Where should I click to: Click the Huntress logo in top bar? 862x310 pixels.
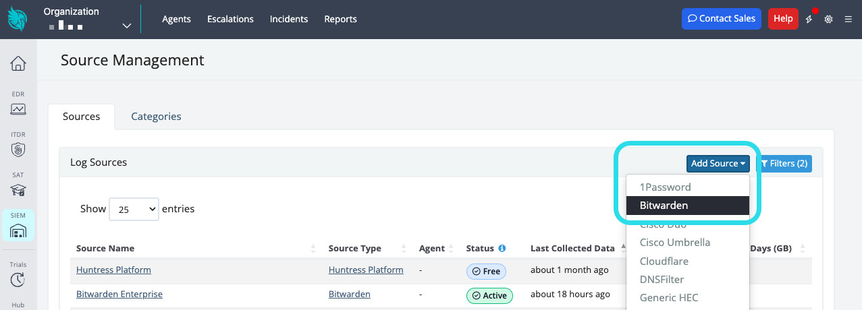(18, 19)
